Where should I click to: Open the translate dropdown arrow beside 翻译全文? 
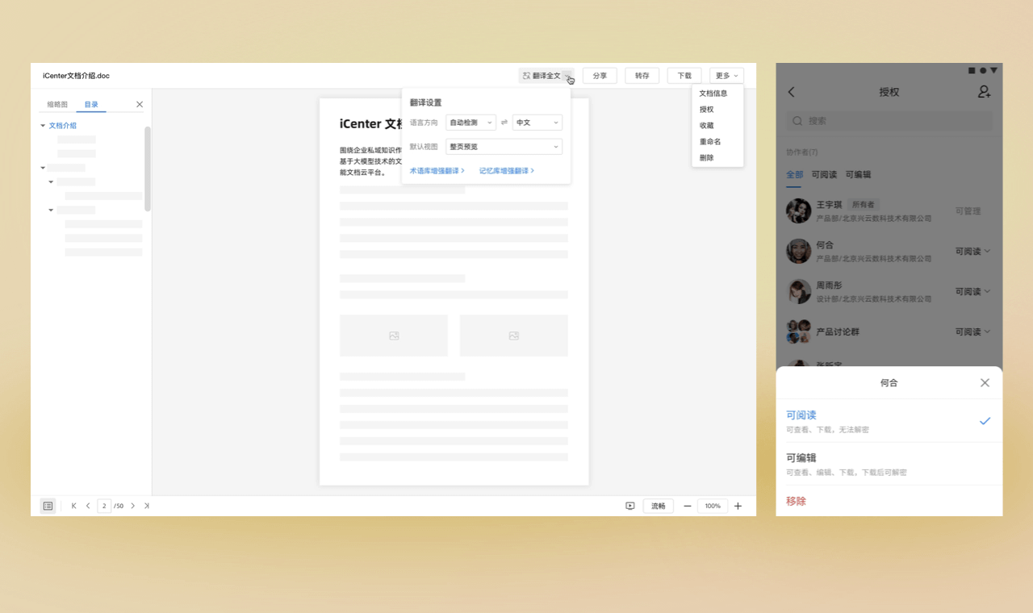coord(568,76)
